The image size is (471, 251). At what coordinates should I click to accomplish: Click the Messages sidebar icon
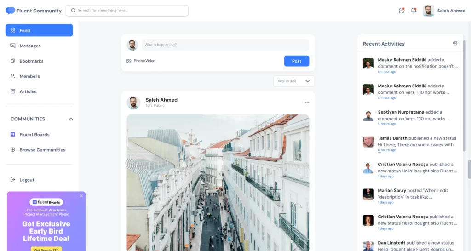pyautogui.click(x=12, y=46)
